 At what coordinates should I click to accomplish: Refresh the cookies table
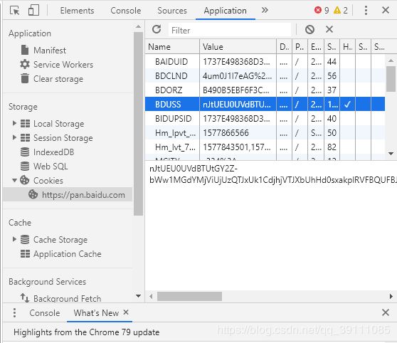(157, 29)
